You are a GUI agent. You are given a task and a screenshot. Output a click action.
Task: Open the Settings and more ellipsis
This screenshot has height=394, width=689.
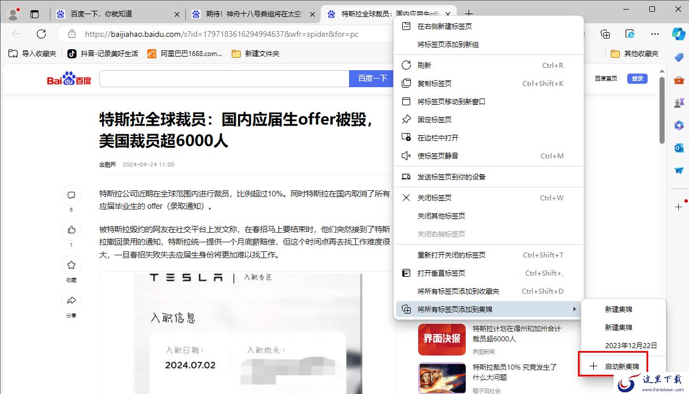click(655, 34)
